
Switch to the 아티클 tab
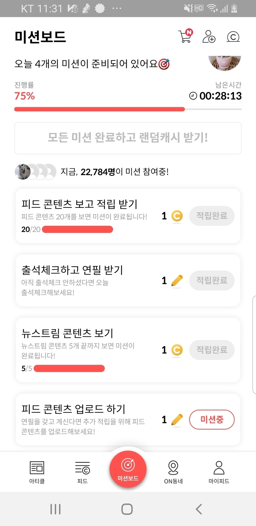coord(37,472)
